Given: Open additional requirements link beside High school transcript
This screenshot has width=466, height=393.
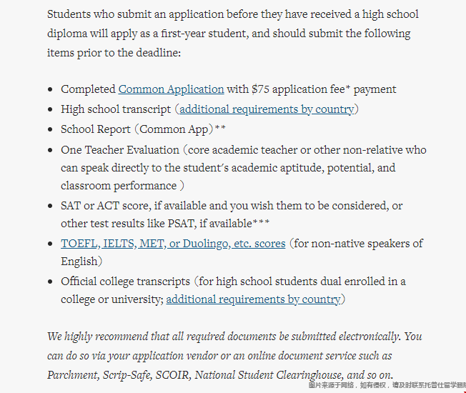Looking at the screenshot, I should click(x=267, y=109).
